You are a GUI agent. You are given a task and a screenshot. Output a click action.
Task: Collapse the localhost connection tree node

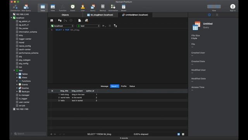coord(11,18)
